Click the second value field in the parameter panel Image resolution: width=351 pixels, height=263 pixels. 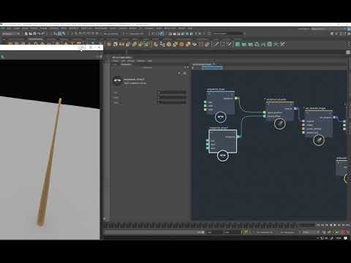pos(172,97)
